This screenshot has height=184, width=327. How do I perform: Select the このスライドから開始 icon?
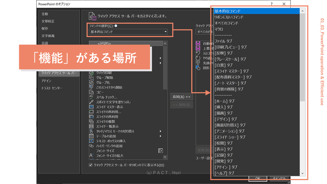point(92,88)
